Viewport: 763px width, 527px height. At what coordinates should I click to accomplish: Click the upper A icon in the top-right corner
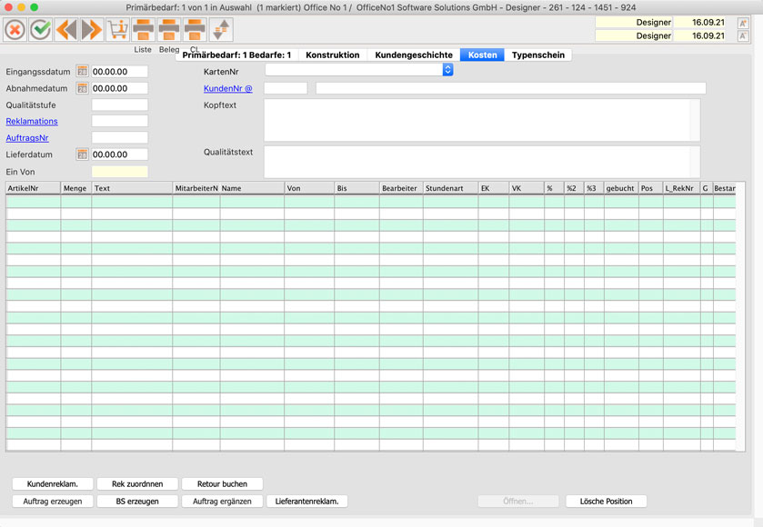(743, 23)
